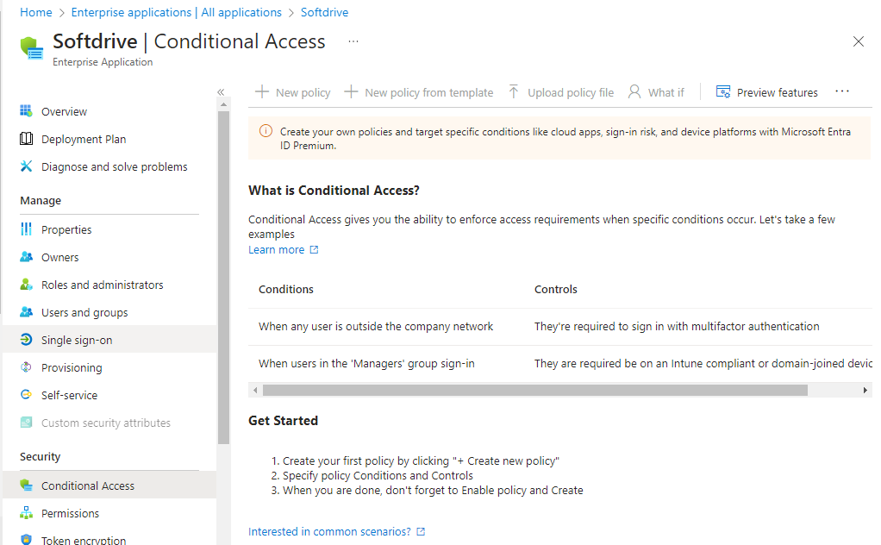Click the Permissions hierarchy icon
881x545 pixels.
(26, 512)
